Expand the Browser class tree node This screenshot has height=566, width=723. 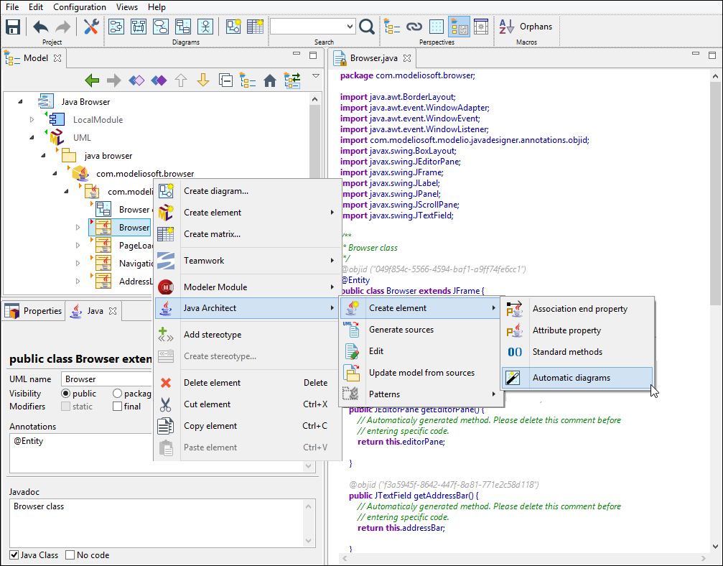coord(78,228)
